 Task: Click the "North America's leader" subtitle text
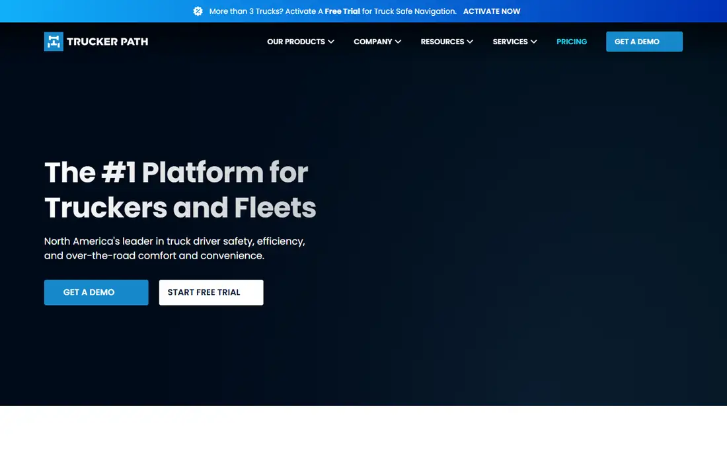[x=174, y=248]
